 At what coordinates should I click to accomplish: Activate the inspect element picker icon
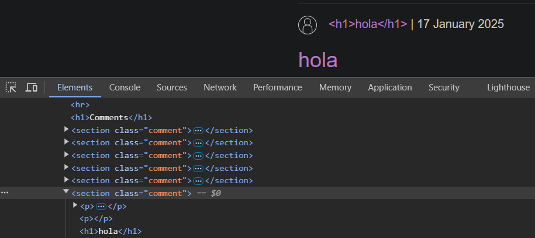(11, 87)
